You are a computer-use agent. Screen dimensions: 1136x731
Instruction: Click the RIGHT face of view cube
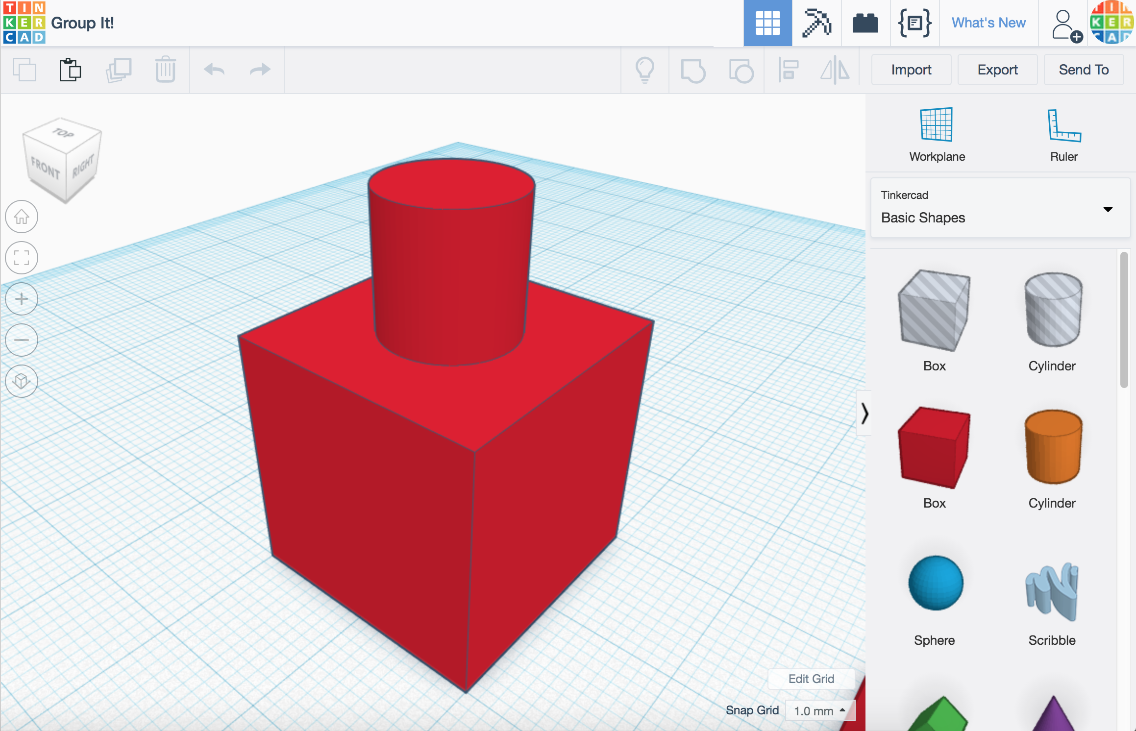pyautogui.click(x=83, y=167)
